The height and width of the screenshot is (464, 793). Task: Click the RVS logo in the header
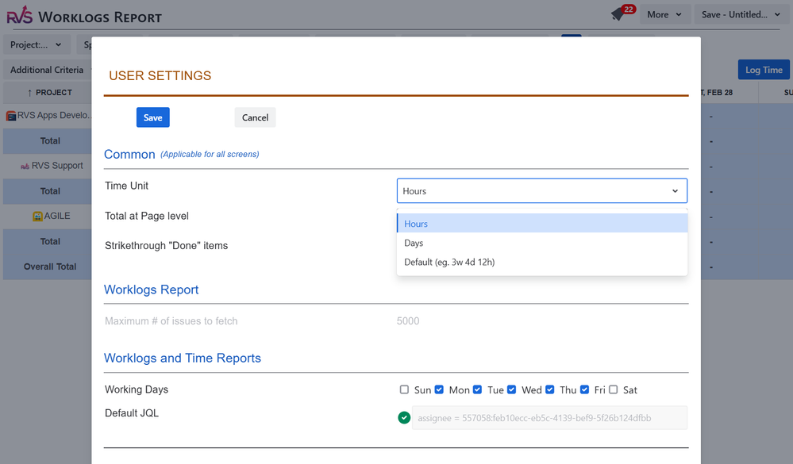(x=19, y=15)
